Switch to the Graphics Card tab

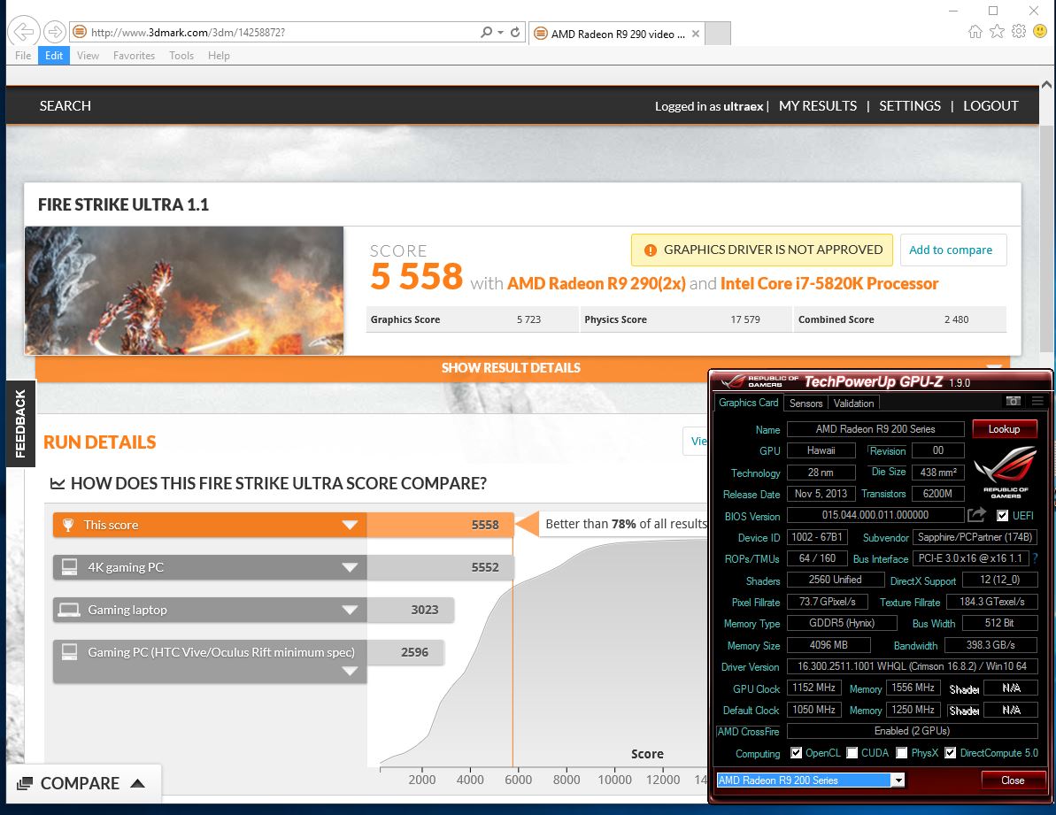click(748, 403)
